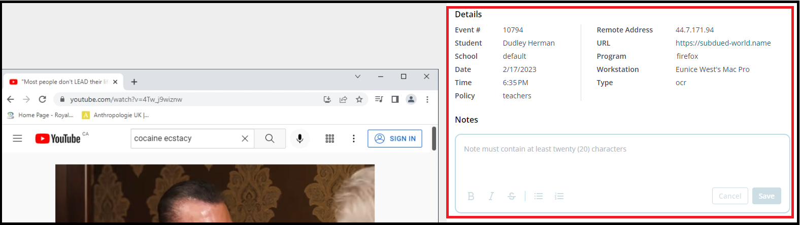The height and width of the screenshot is (225, 800).
Task: Click the Cancel note button
Action: tap(730, 196)
